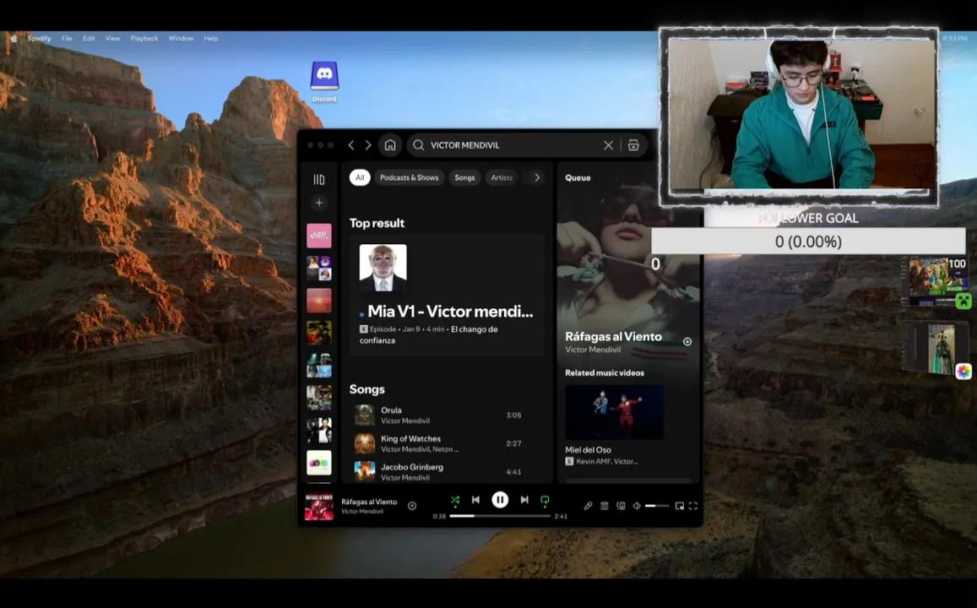Open the File menu

[67, 38]
